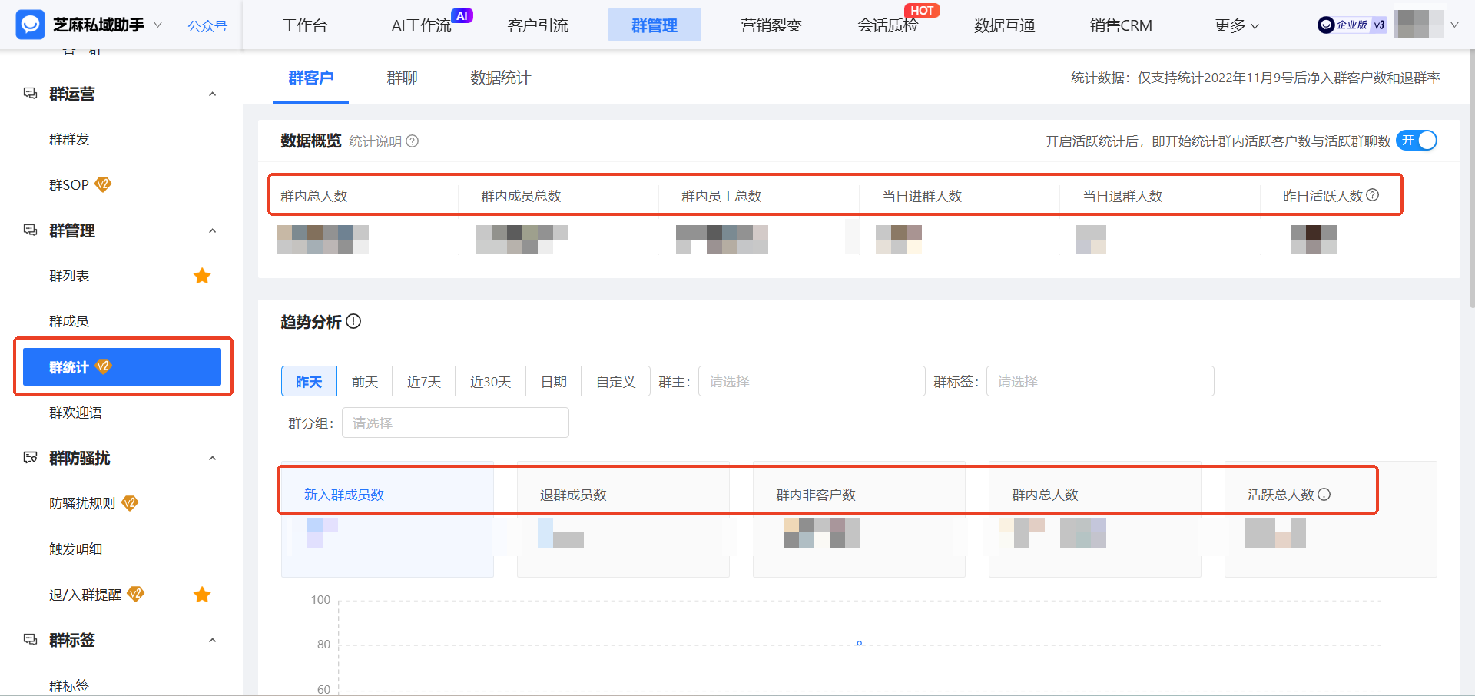
Task: Click the 趋势分析 info icon
Action: (353, 322)
